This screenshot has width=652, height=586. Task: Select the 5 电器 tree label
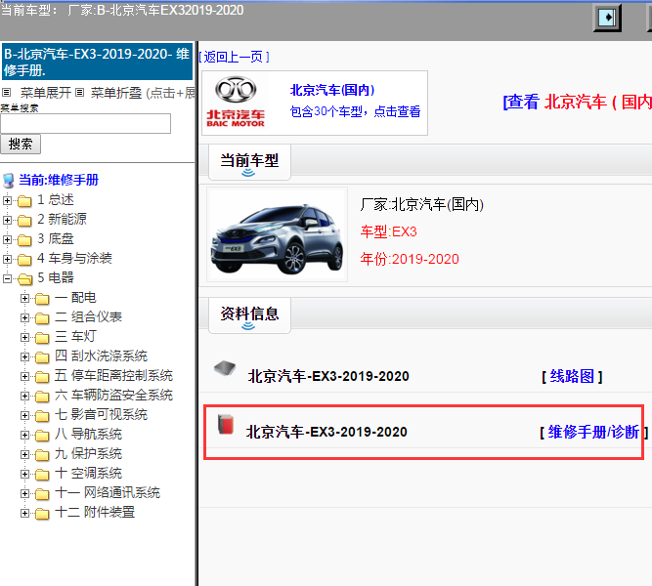(56, 278)
